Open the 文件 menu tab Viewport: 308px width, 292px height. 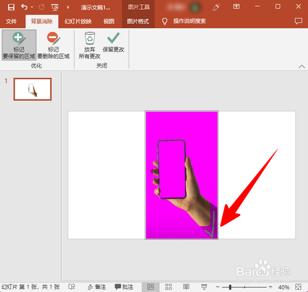11,21
